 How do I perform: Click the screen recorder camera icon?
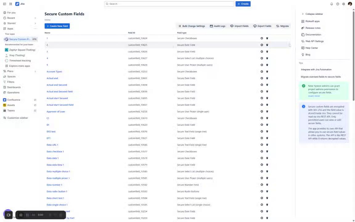[8, 215]
